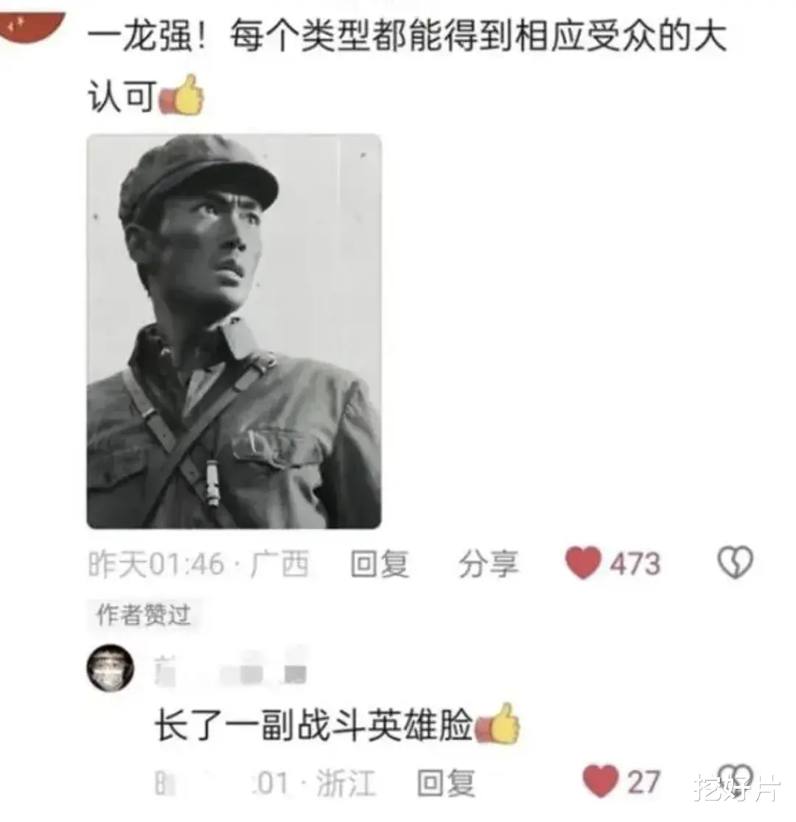Reply to the Zhejiang comment via 回复
This screenshot has height=822, width=796.
[x=446, y=783]
